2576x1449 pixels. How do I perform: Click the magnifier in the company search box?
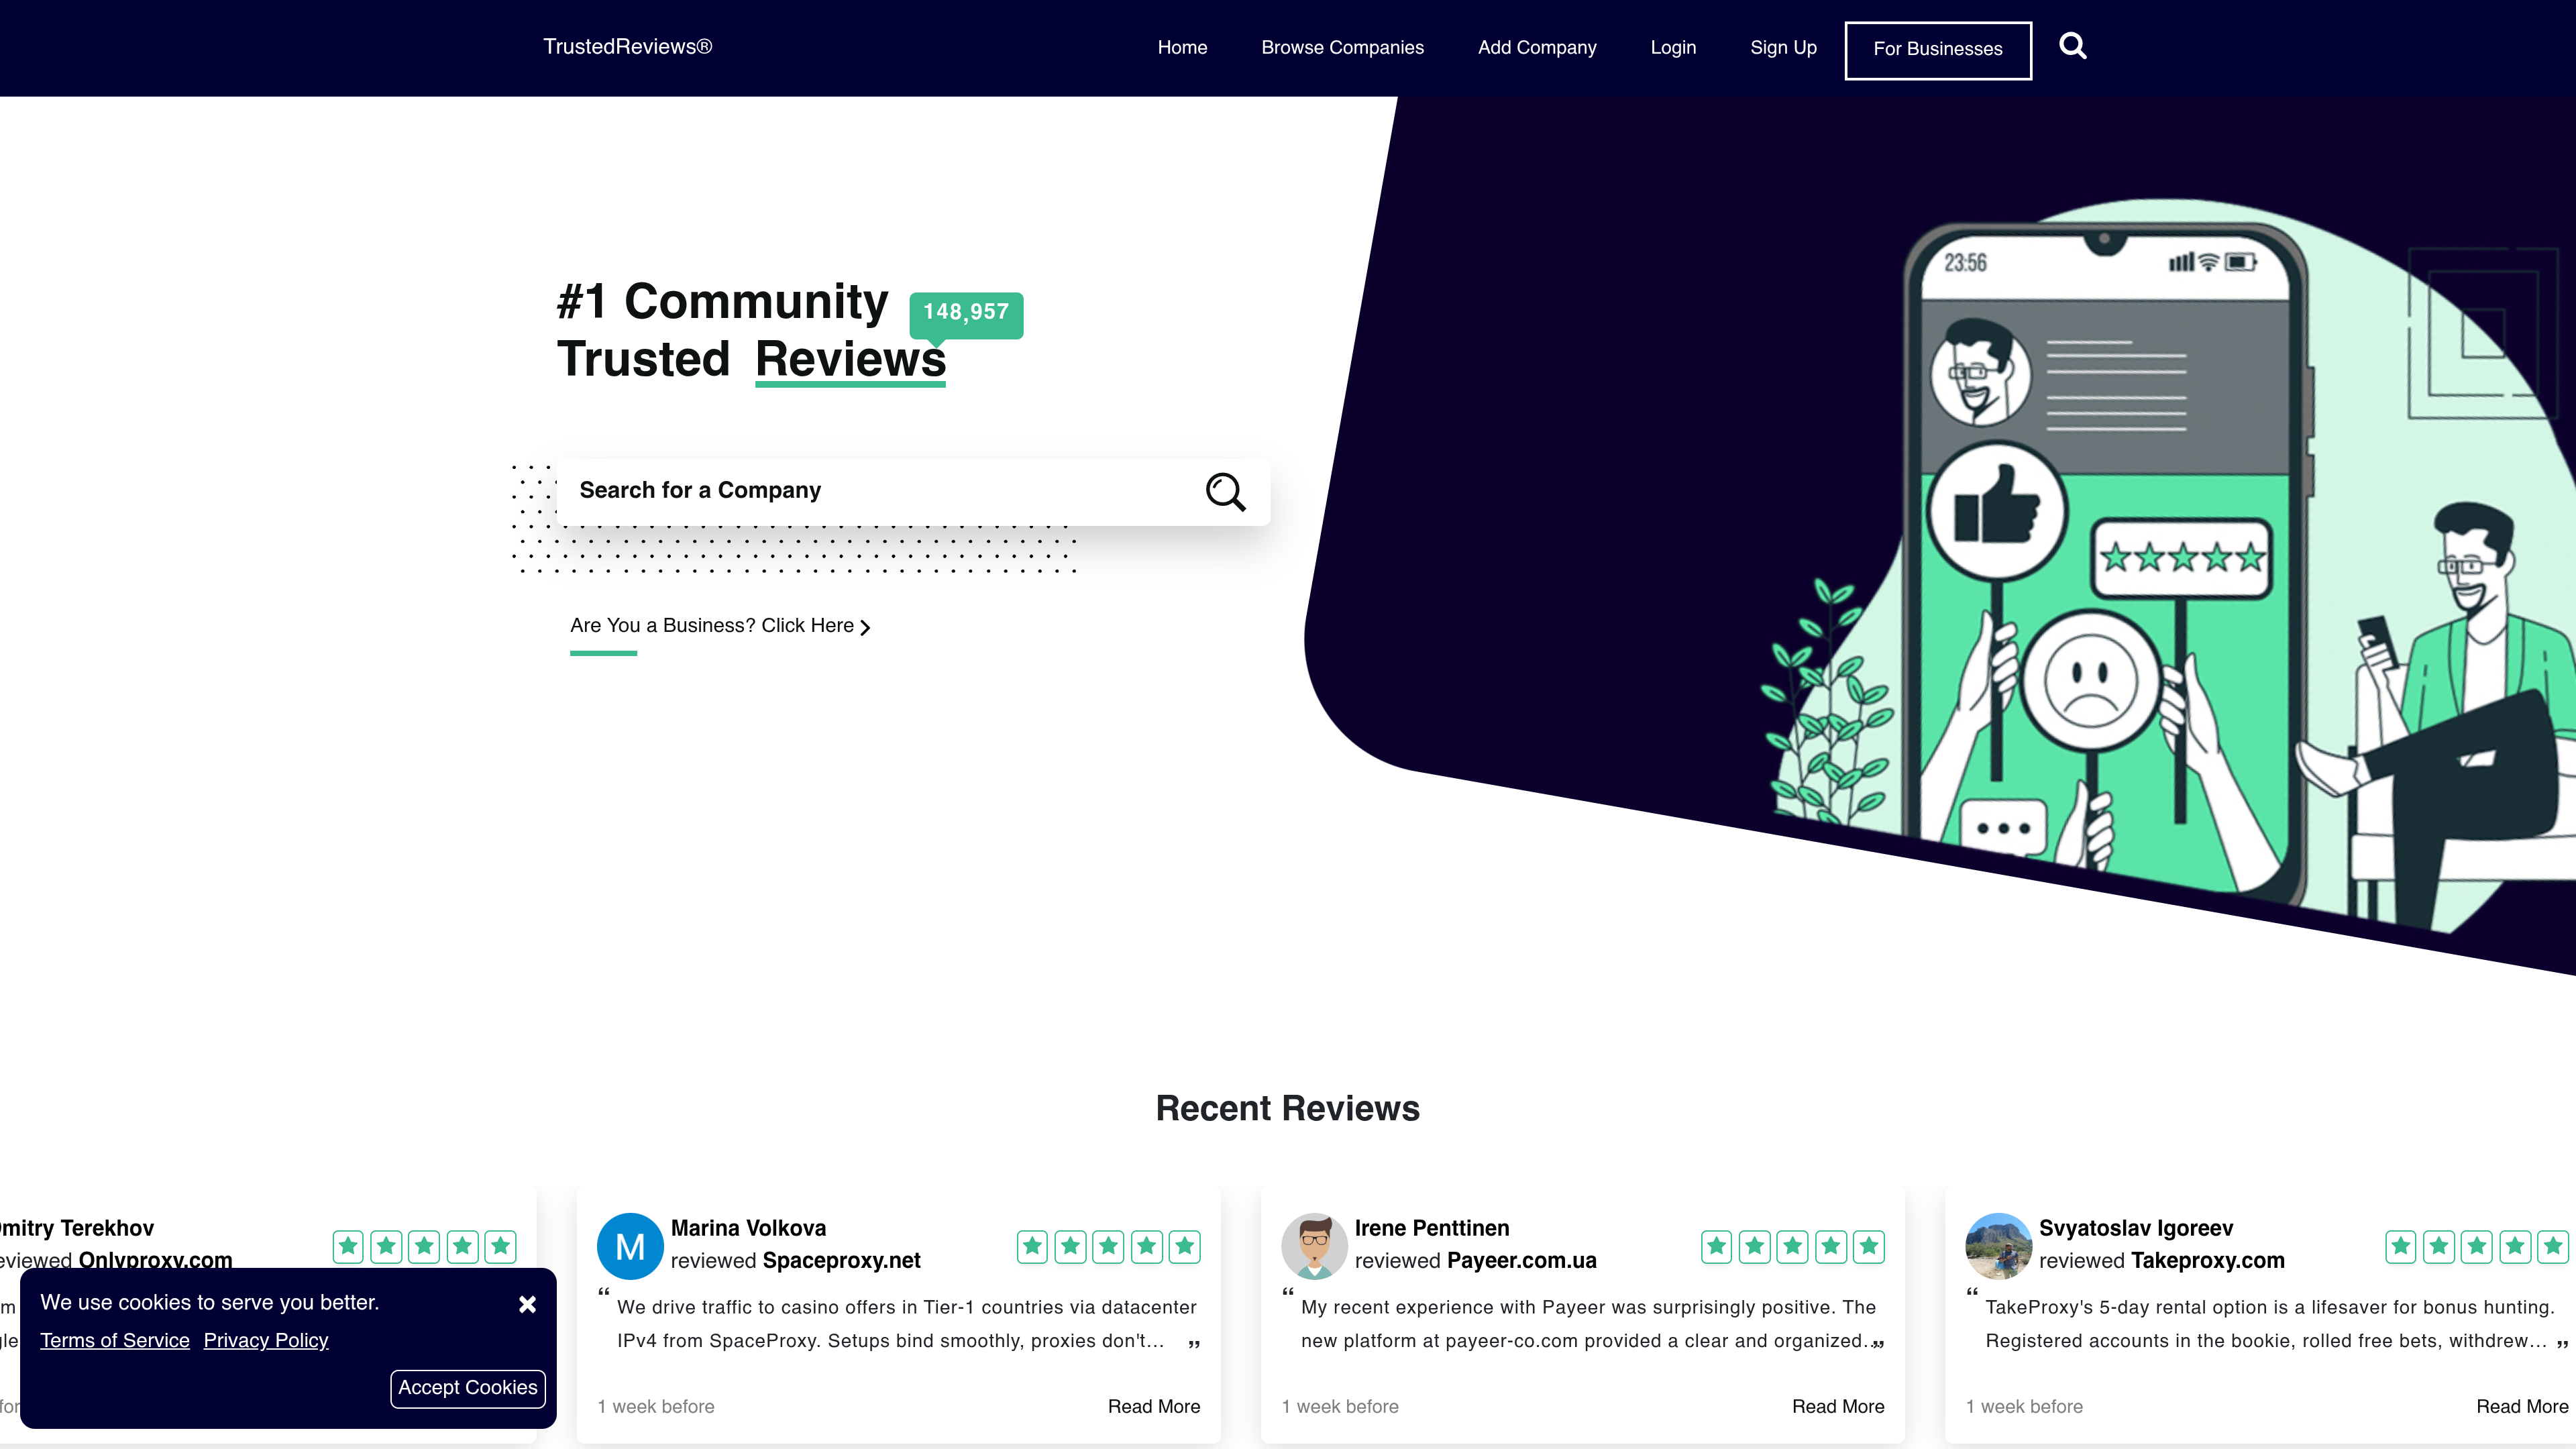click(x=1225, y=492)
